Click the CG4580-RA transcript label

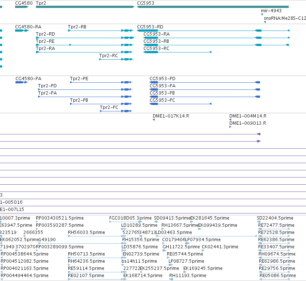coord(28,27)
